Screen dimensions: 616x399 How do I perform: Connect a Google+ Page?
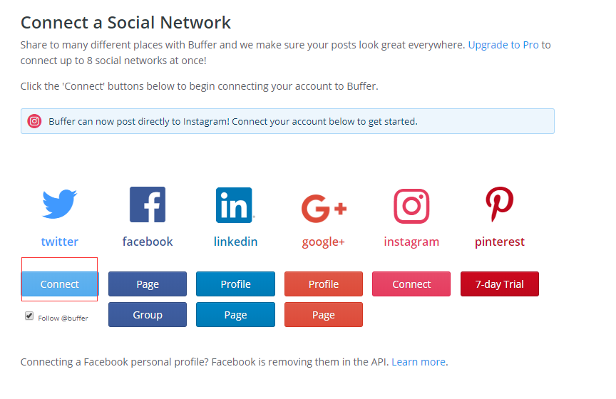pos(324,314)
